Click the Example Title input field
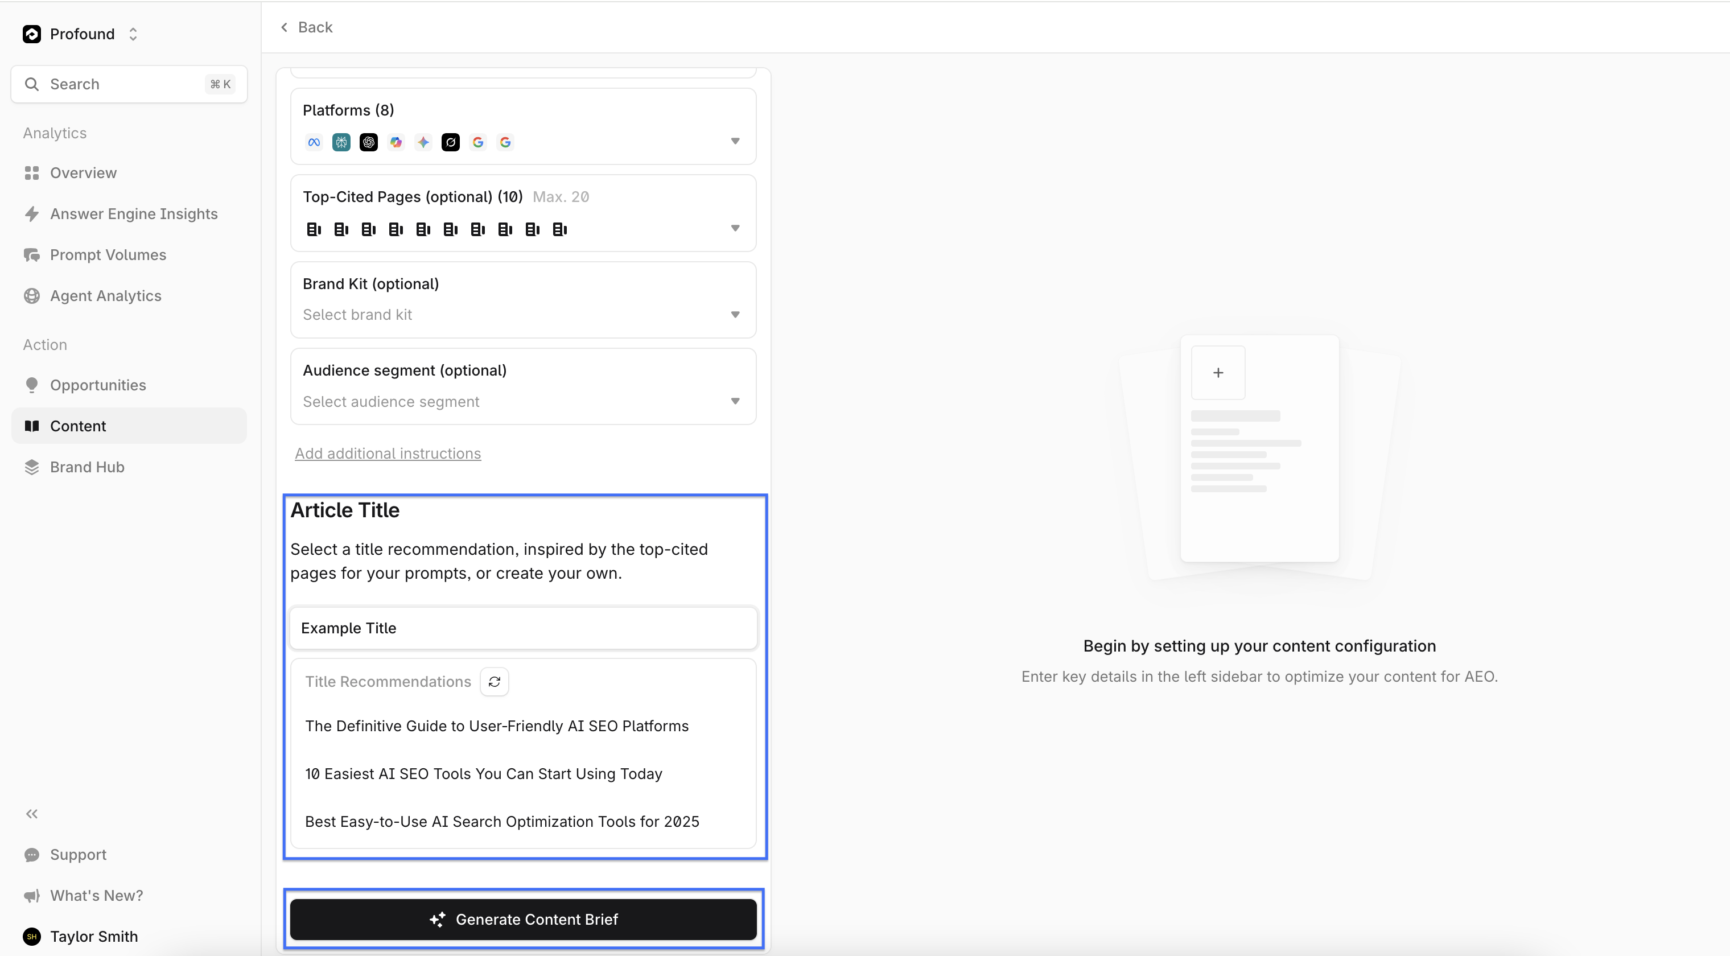This screenshot has width=1730, height=956. (x=523, y=628)
